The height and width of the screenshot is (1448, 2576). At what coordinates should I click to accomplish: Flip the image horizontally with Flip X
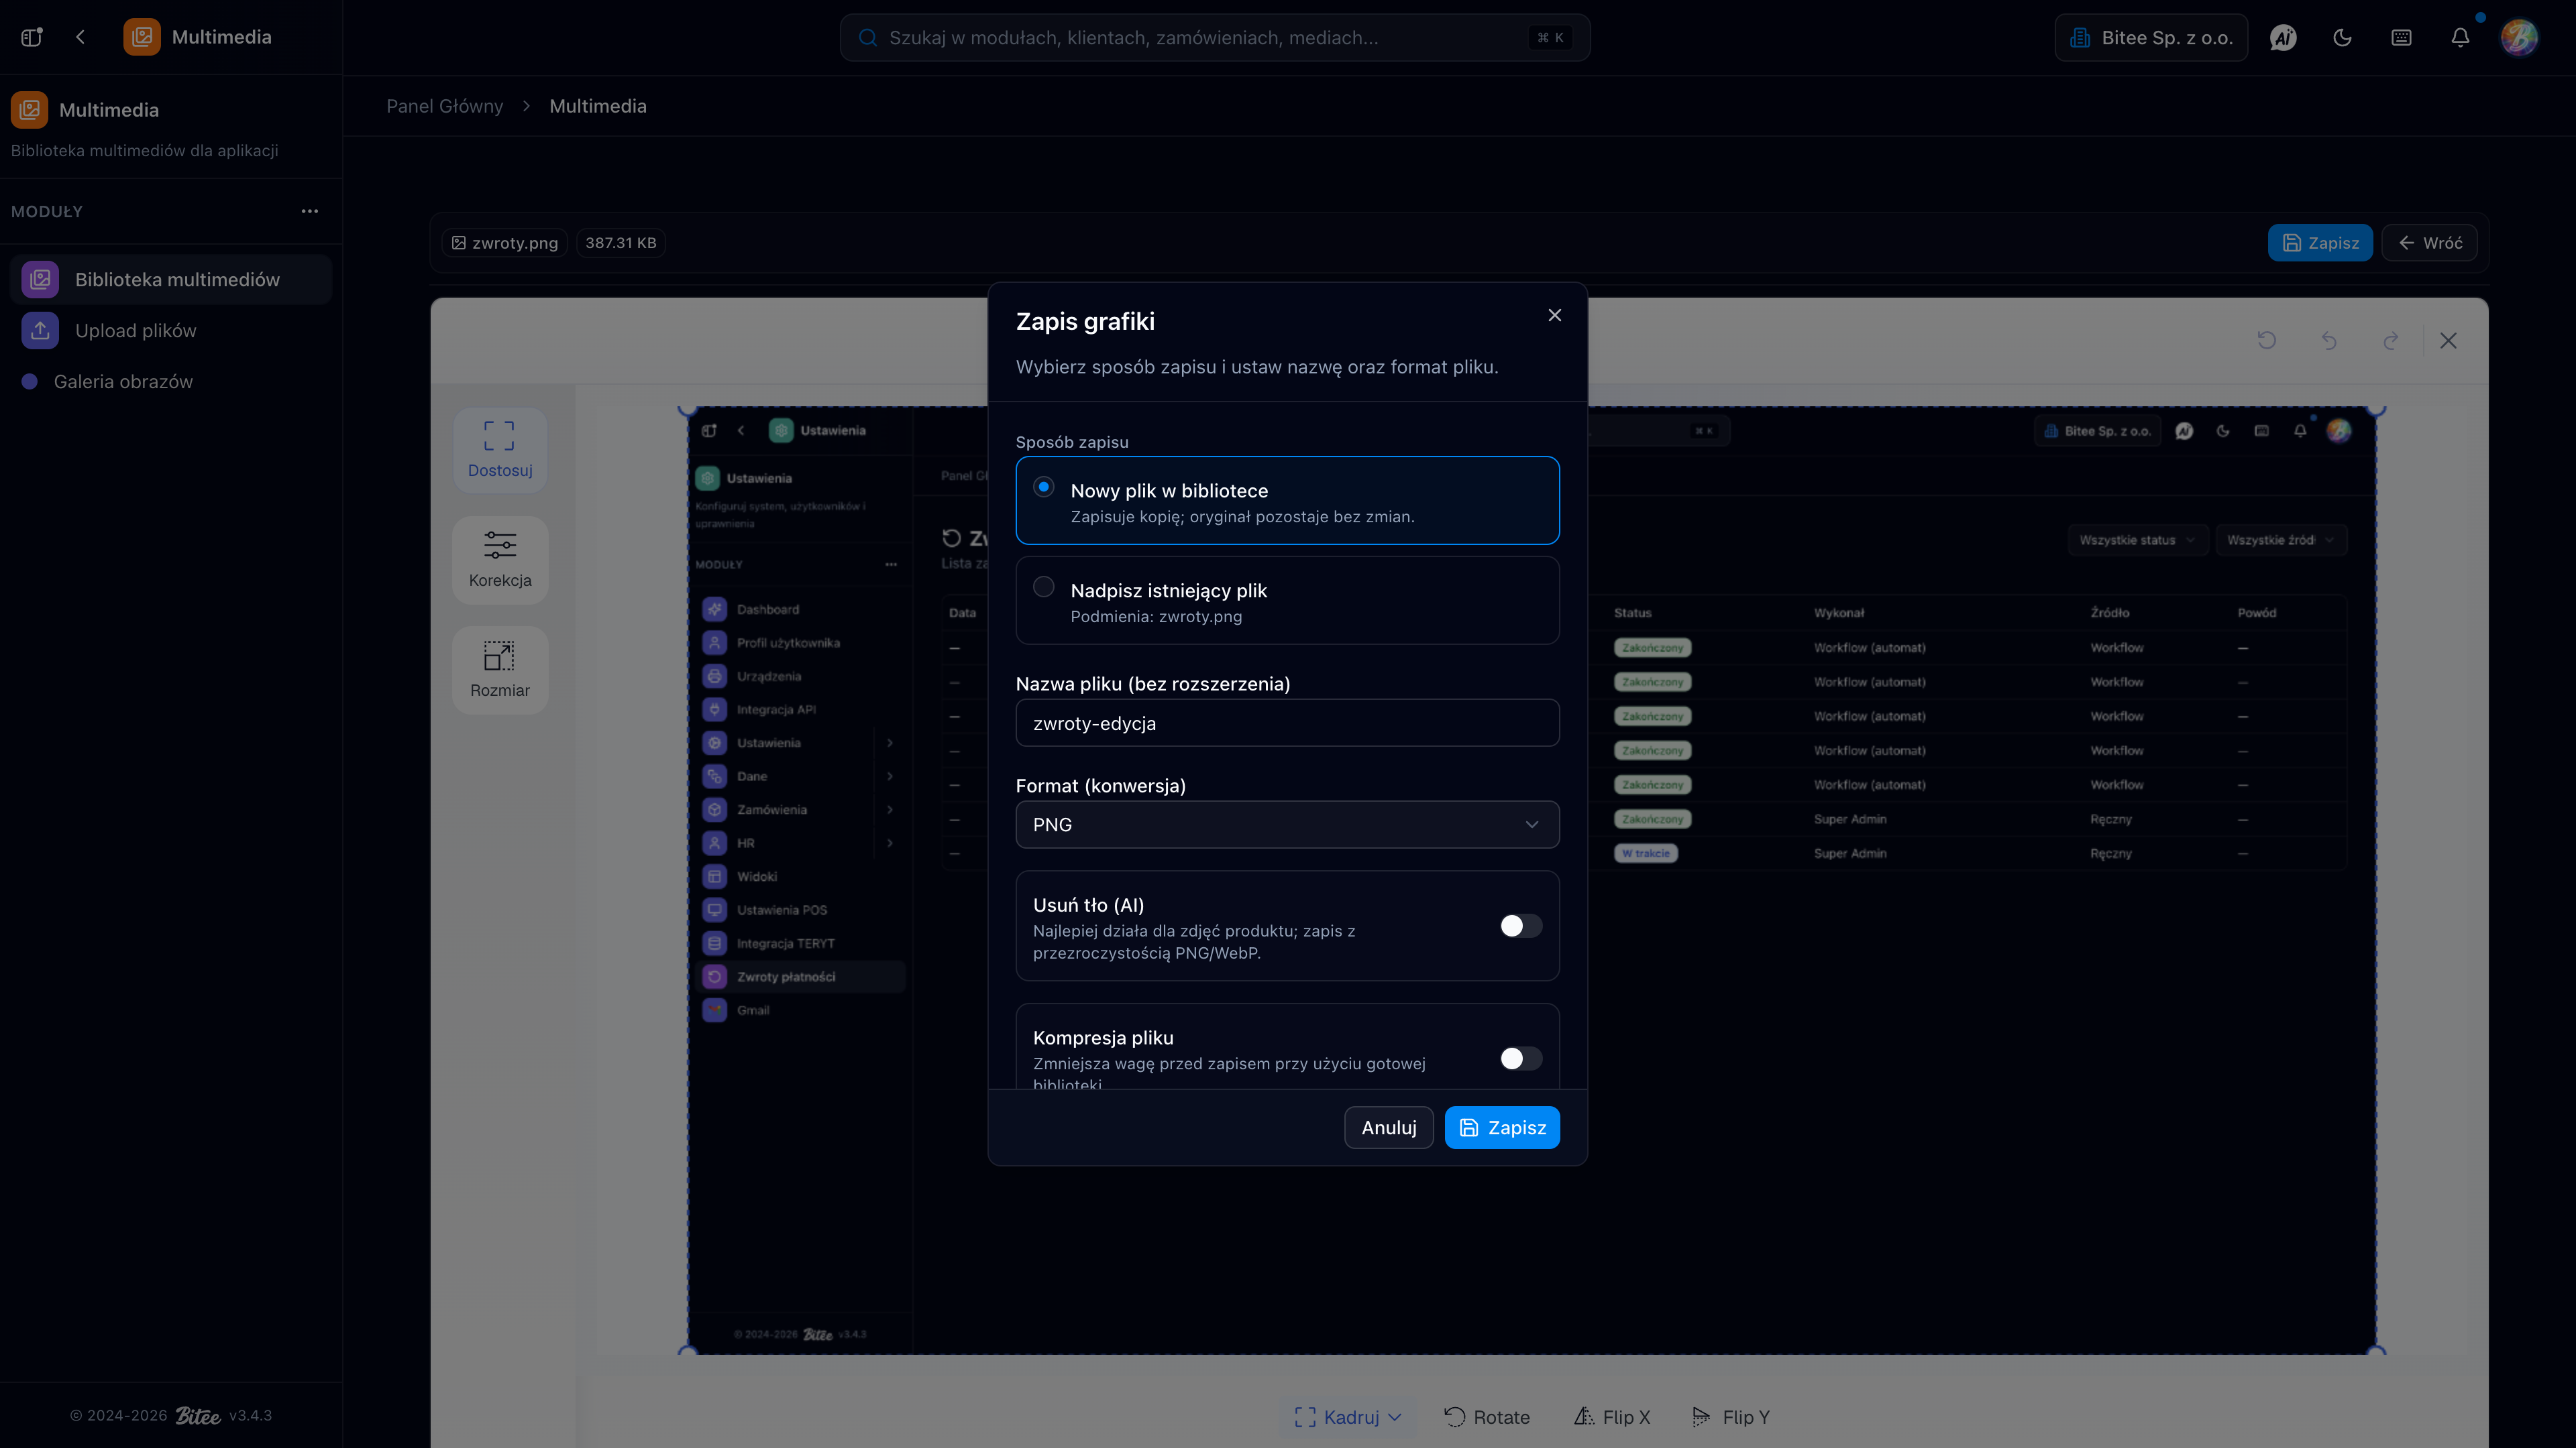click(1612, 1417)
